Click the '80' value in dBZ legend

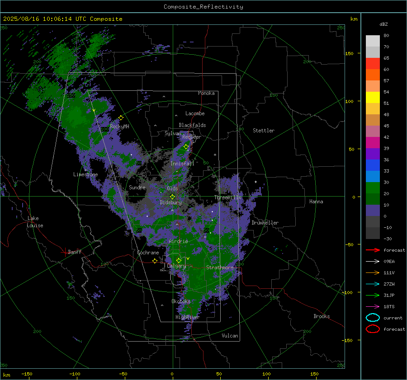tap(386, 36)
